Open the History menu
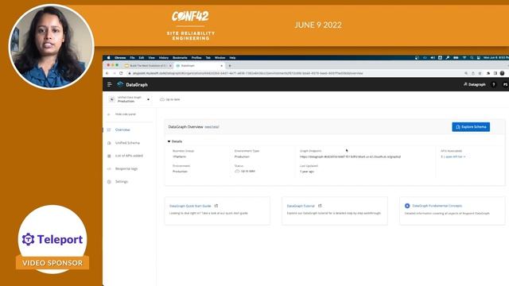509x286 pixels. pos(164,58)
